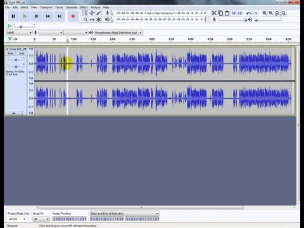Collapse the track with bottom arrow button

pos(14,113)
